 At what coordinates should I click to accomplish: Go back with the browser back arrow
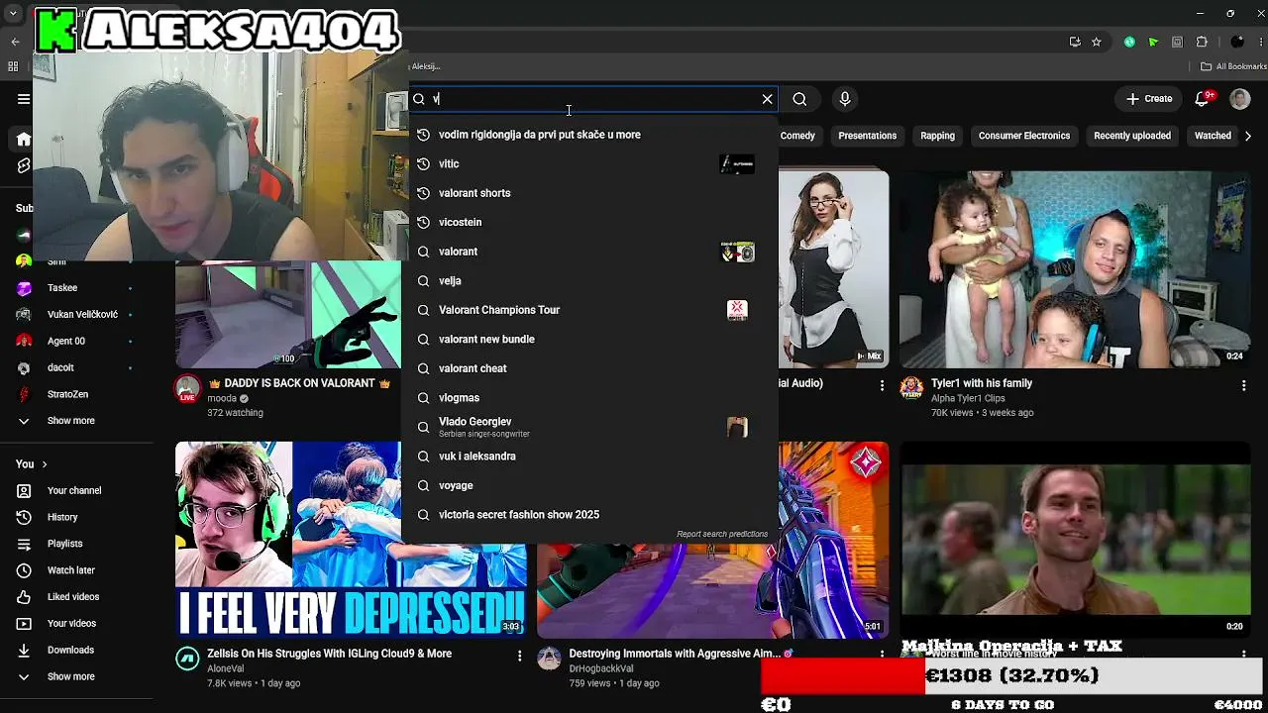pos(15,42)
